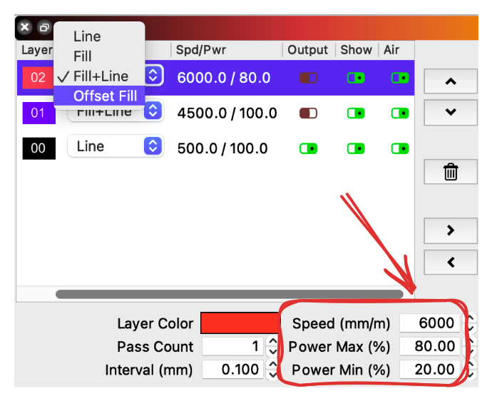Pick the Fill option in mode list
492x401 pixels.
[x=83, y=56]
